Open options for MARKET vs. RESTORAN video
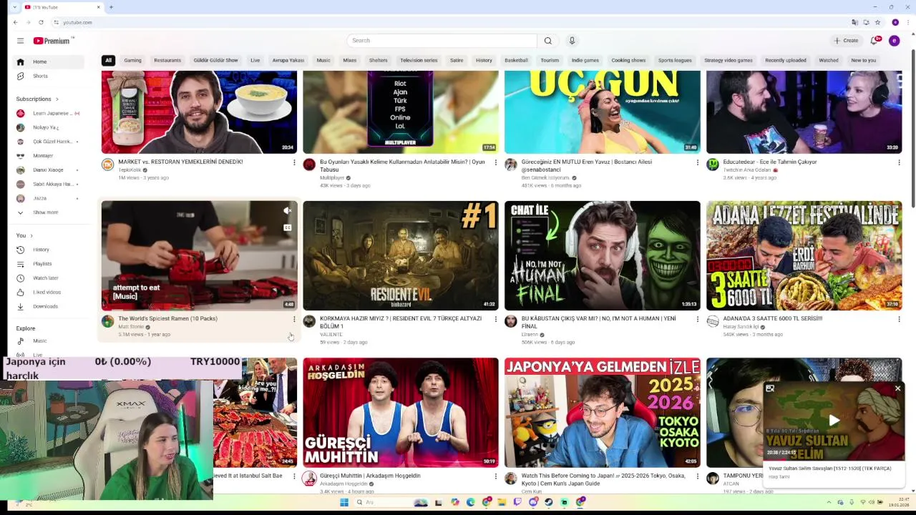The height and width of the screenshot is (515, 916). pos(294,162)
